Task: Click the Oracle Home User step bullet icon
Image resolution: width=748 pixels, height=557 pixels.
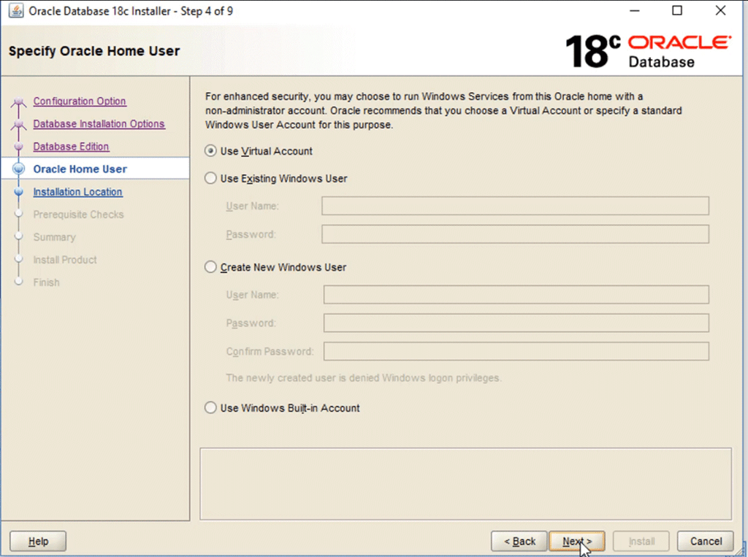Action: point(18,169)
